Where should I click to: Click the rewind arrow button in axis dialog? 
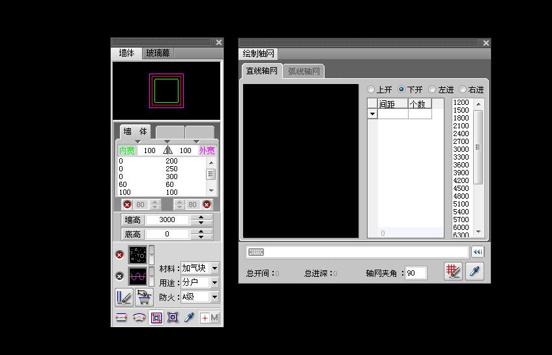[478, 252]
